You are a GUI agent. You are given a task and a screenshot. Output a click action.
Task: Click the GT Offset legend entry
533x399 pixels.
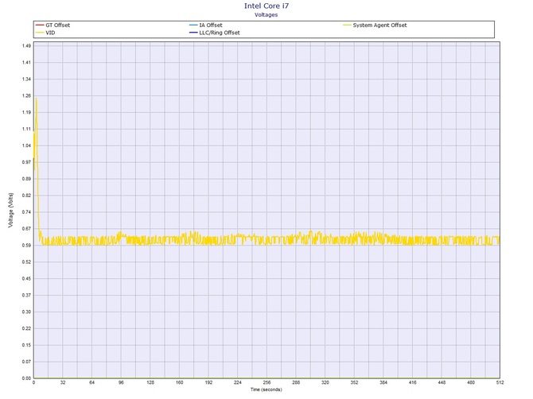[53, 25]
